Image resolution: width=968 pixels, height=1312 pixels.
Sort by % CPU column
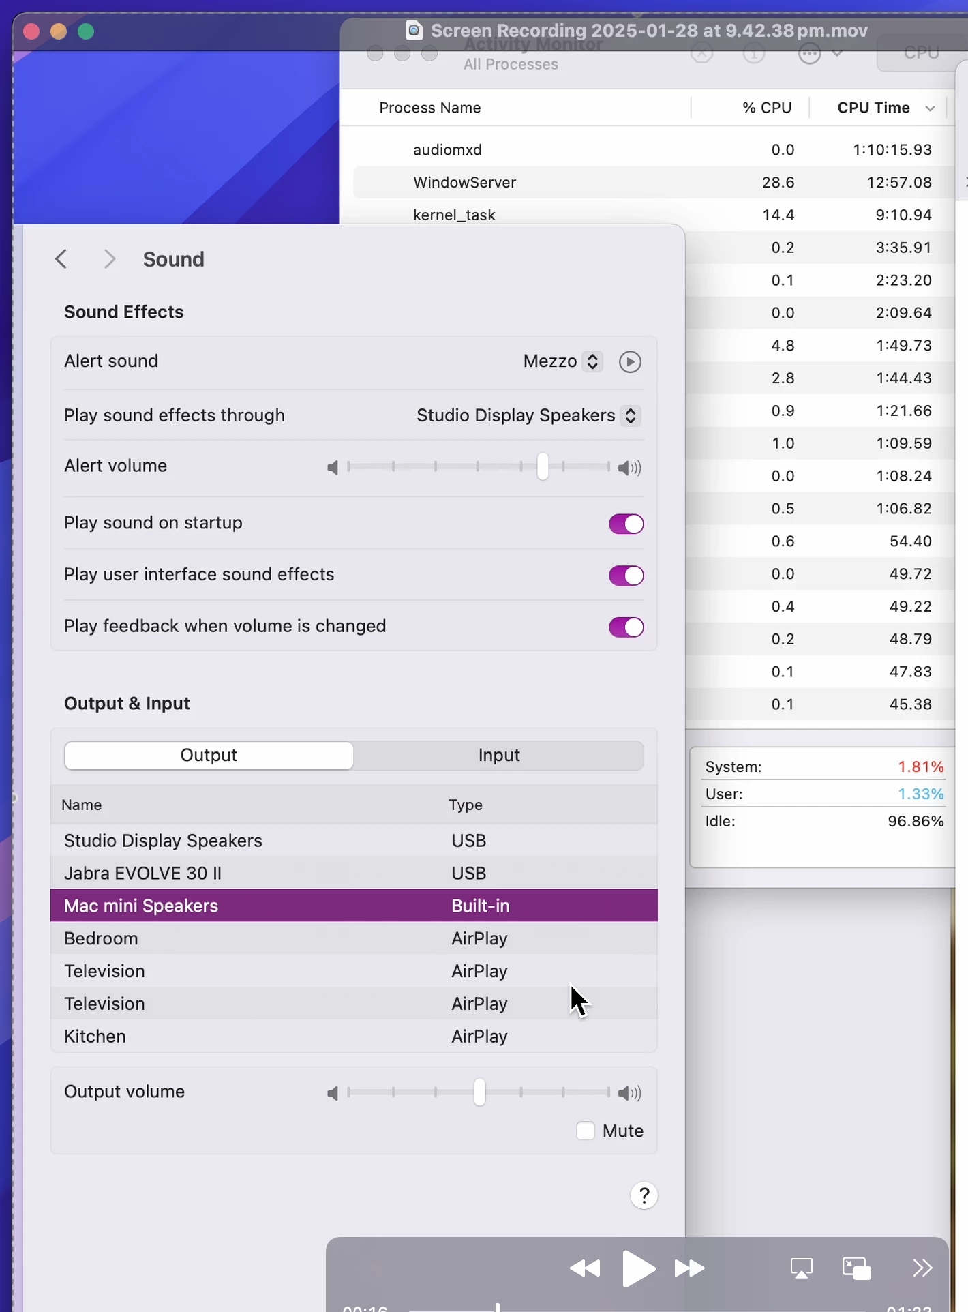click(x=767, y=108)
